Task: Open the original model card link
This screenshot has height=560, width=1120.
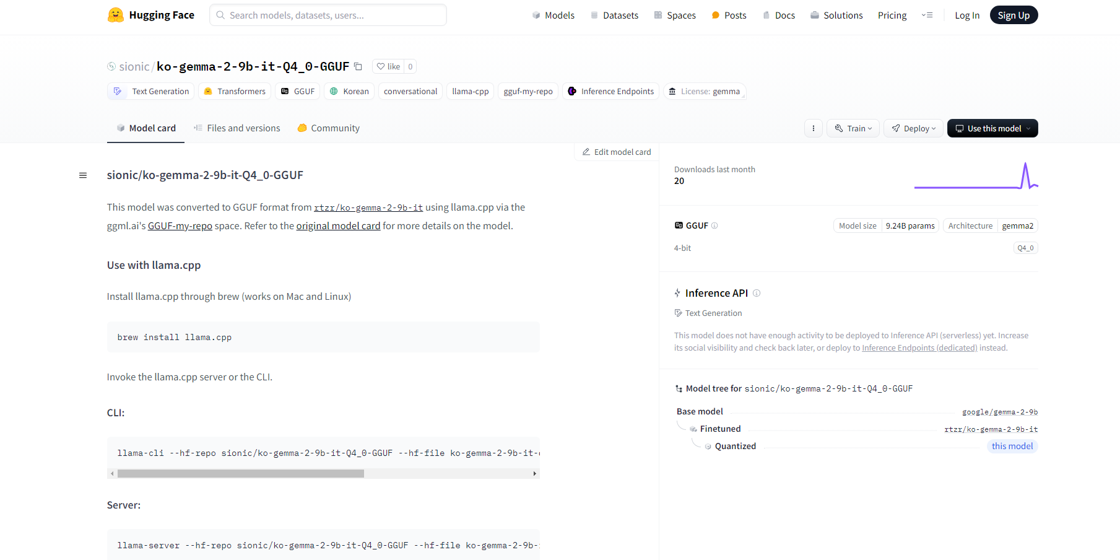Action: tap(338, 226)
